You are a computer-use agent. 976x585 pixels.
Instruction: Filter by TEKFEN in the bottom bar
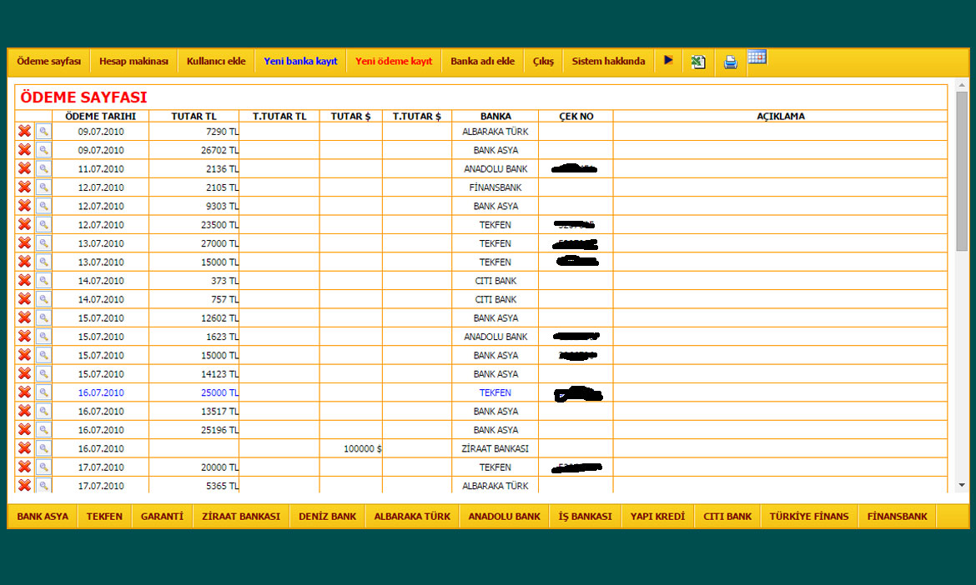104,516
